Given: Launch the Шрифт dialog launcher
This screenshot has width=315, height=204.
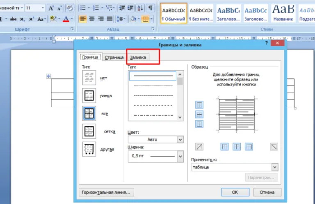Looking at the screenshot, I should (72, 29).
